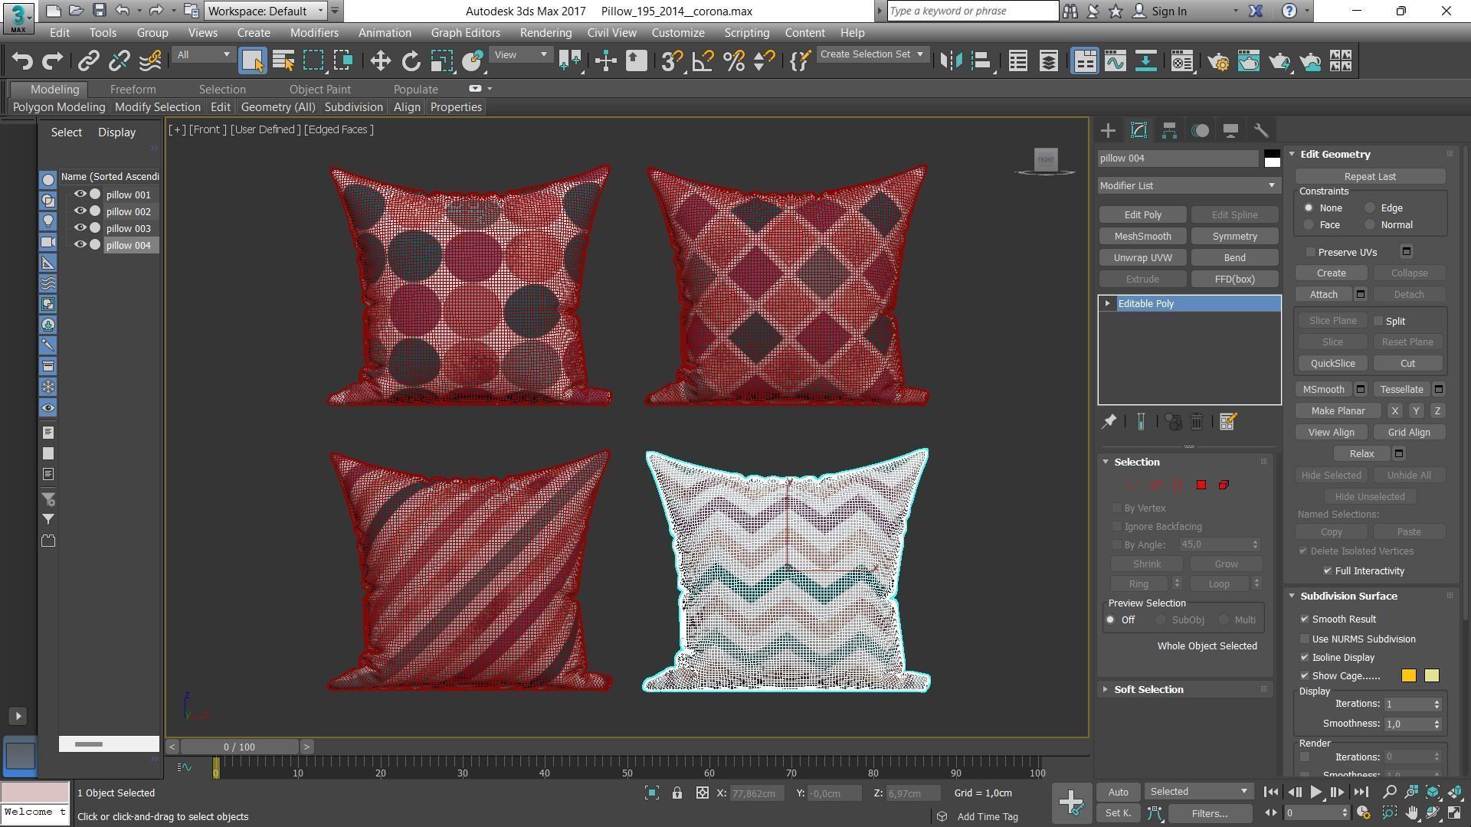Toggle Angle Snap icon
1471x827 pixels.
coord(703,60)
